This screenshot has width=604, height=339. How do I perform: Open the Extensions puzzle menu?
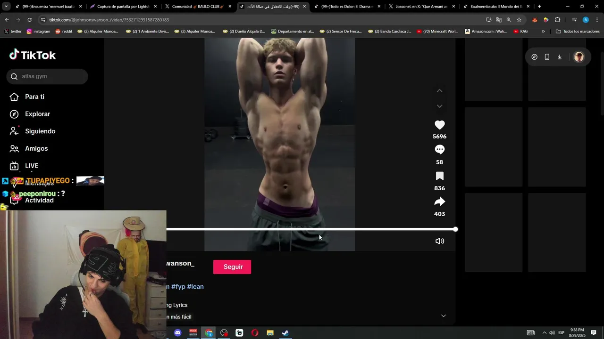(x=557, y=20)
